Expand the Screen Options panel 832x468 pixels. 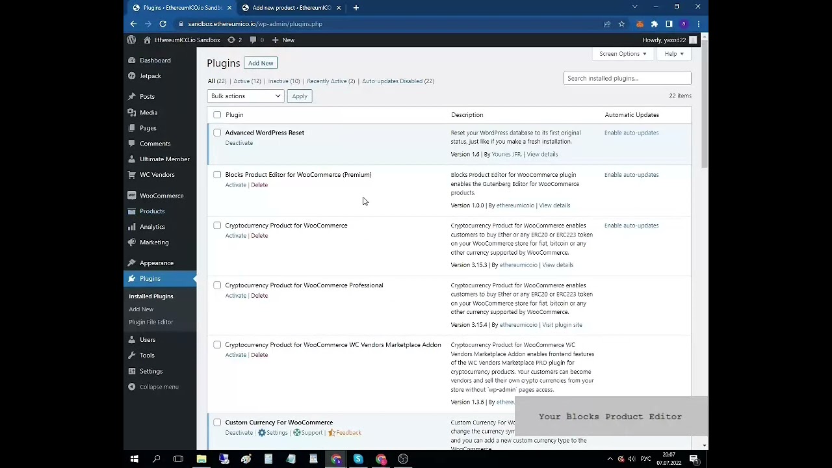(622, 54)
